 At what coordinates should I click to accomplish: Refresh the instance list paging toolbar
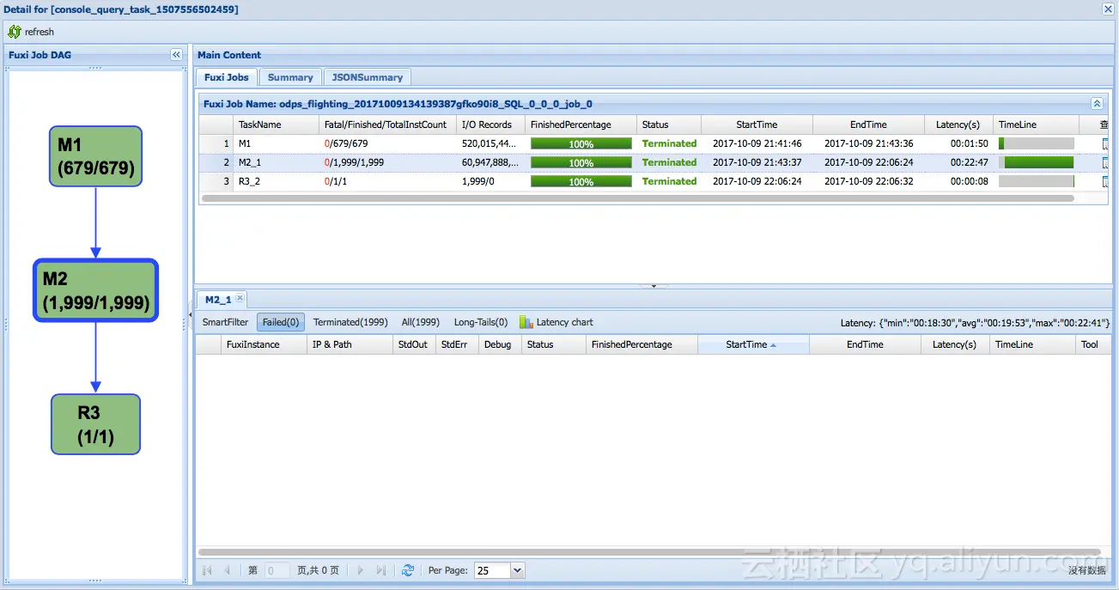[408, 570]
